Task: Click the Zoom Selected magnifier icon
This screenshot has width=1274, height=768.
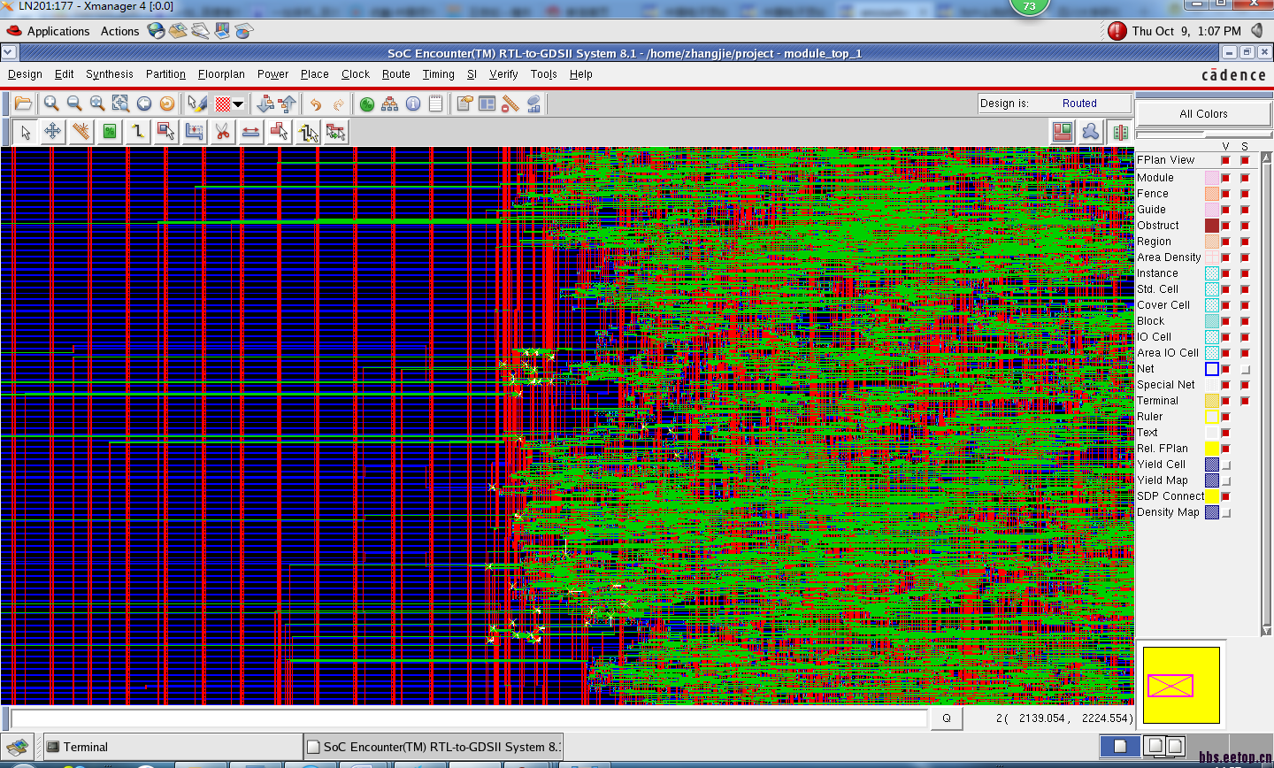Action: [97, 104]
